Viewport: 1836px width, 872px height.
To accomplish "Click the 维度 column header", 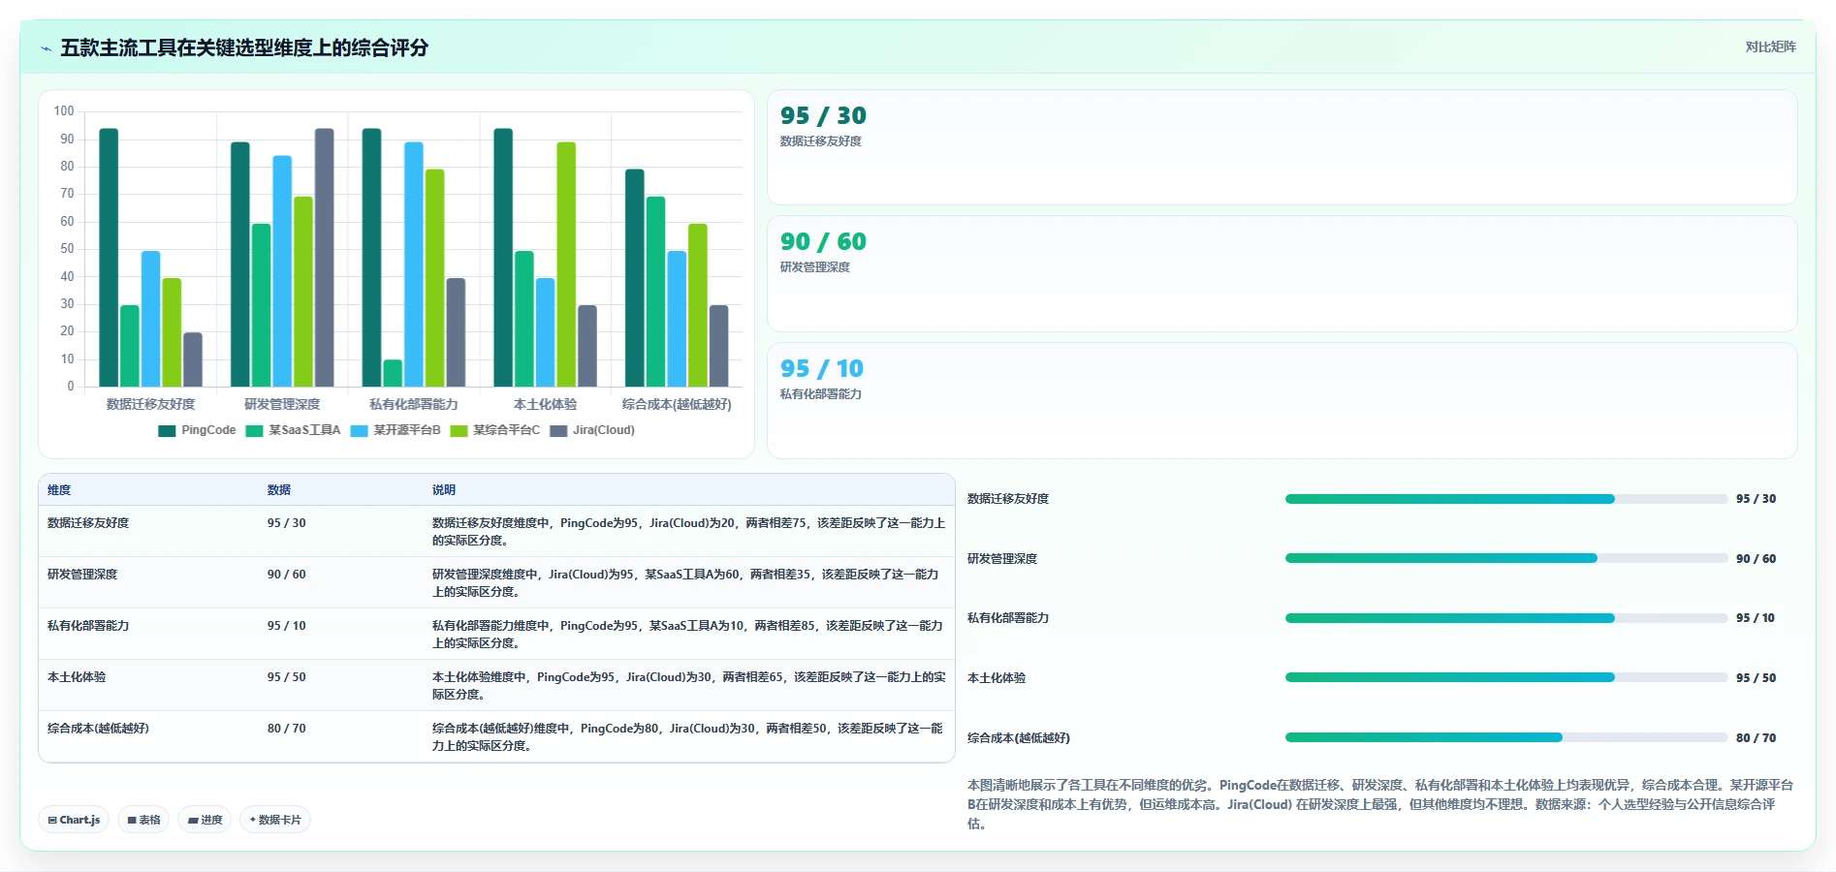I will point(59,490).
